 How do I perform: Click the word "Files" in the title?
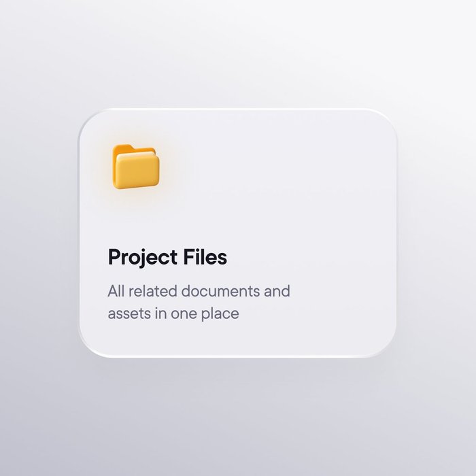(205, 257)
